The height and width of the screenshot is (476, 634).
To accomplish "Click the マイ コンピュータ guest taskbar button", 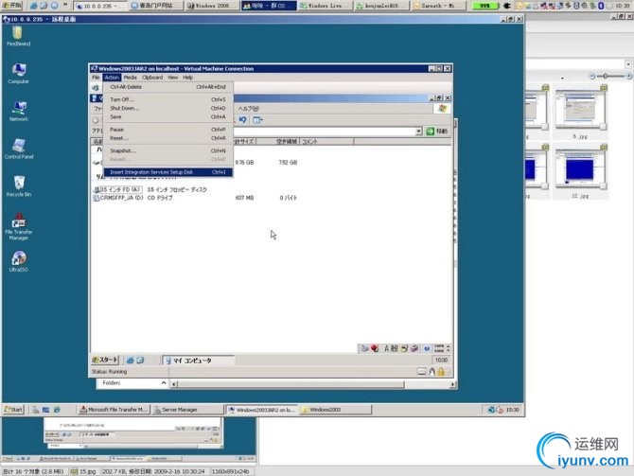I will pyautogui.click(x=198, y=361).
